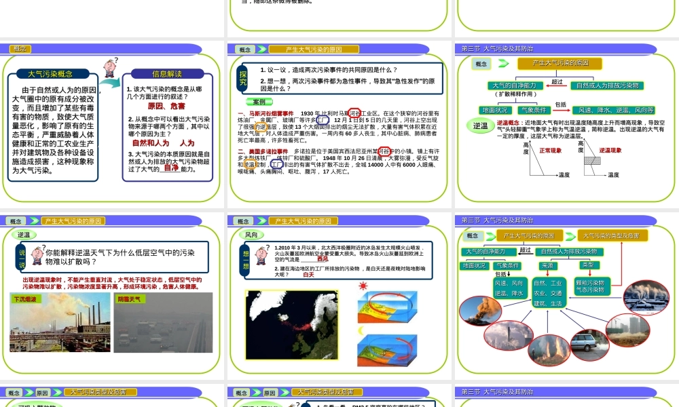Click the green 来源 box

point(547,265)
